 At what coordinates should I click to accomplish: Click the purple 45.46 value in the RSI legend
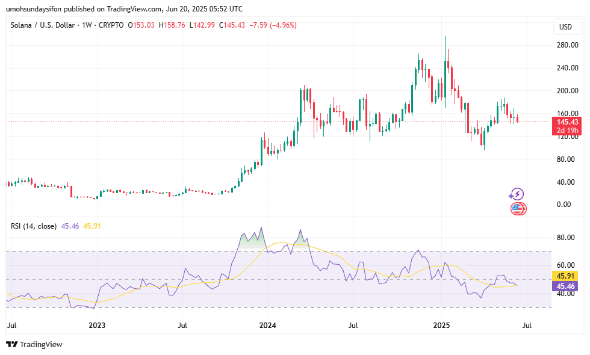[x=70, y=226]
